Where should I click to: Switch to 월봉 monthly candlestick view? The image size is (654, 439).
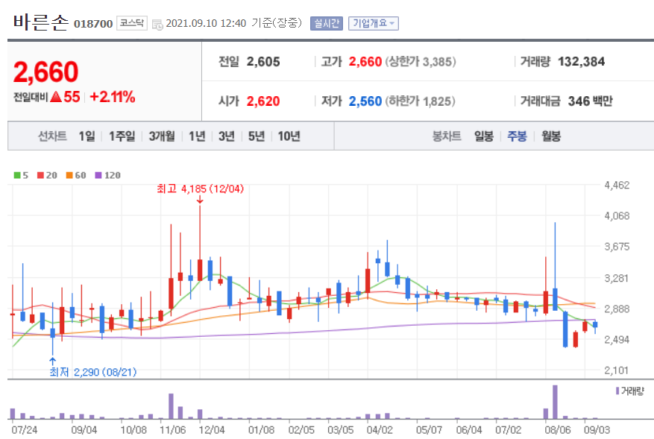pyautogui.click(x=550, y=136)
